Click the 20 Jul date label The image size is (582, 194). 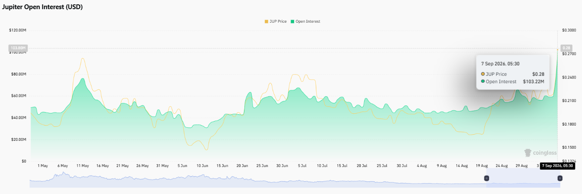[362, 166]
